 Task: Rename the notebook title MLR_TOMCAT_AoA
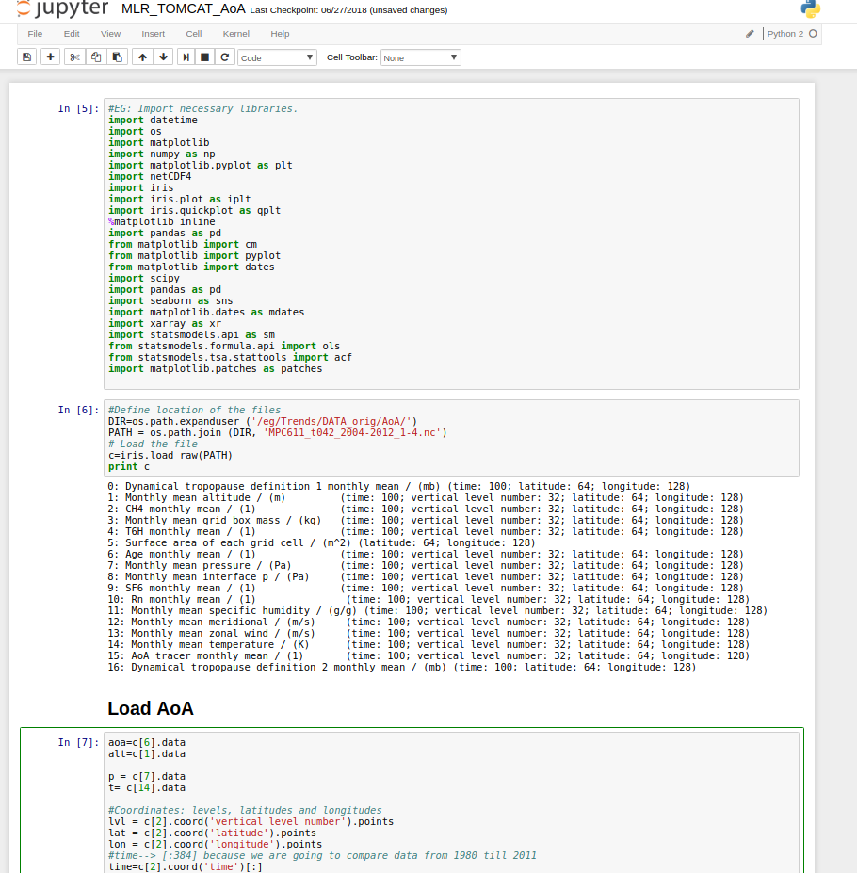[183, 9]
